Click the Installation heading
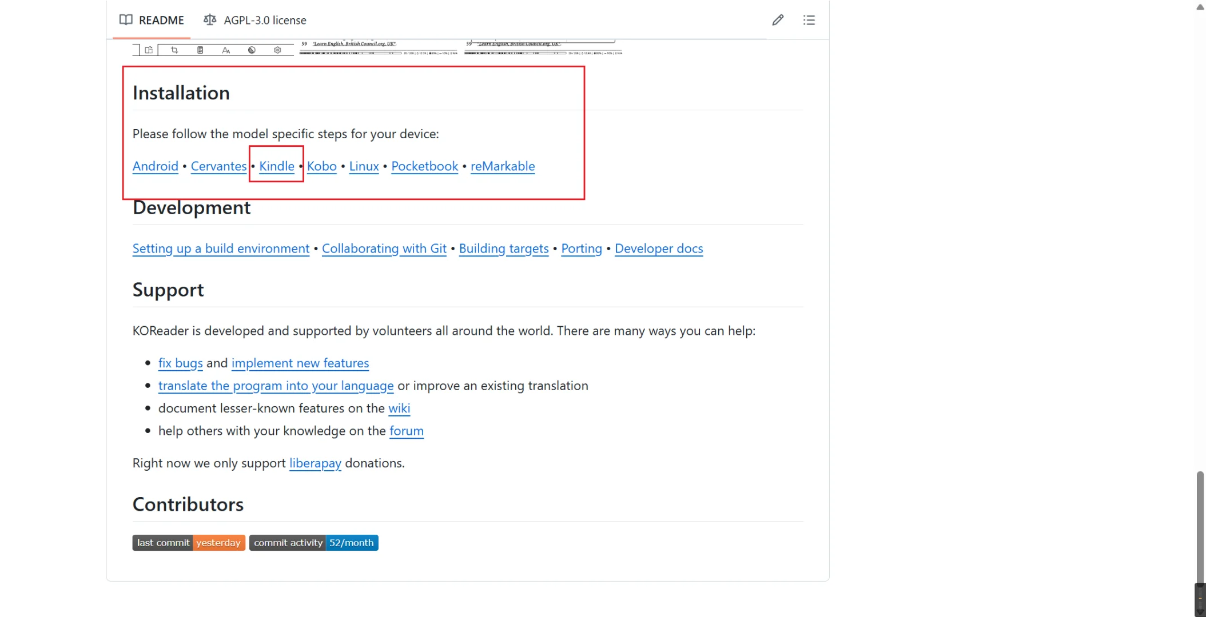The width and height of the screenshot is (1206, 617). [181, 93]
